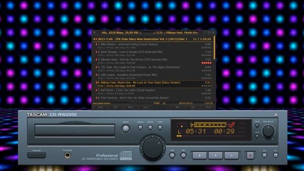Select track 6 M@rgo Feat. Mode-One - My Love In Your Heart
The image size is (304, 171).
[x=153, y=84]
